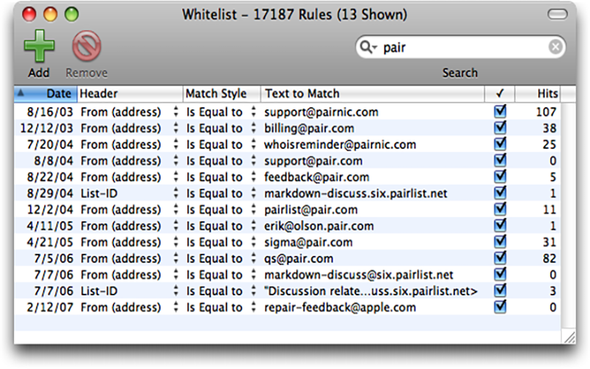Toggle the qs@pair.com rule checkbox
This screenshot has width=590, height=369.
coord(500,258)
